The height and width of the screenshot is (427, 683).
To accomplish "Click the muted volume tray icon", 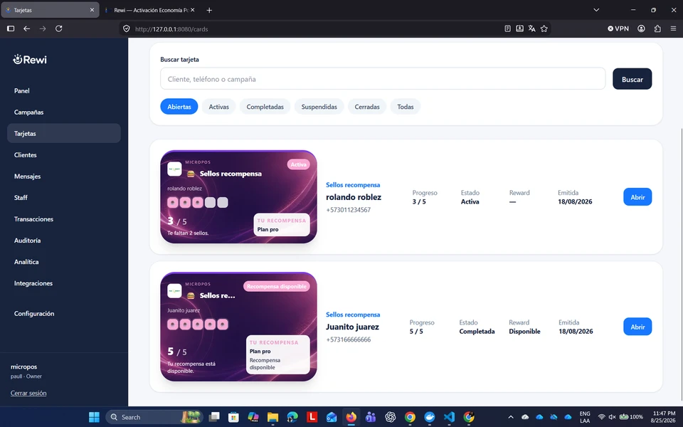I will (612, 417).
